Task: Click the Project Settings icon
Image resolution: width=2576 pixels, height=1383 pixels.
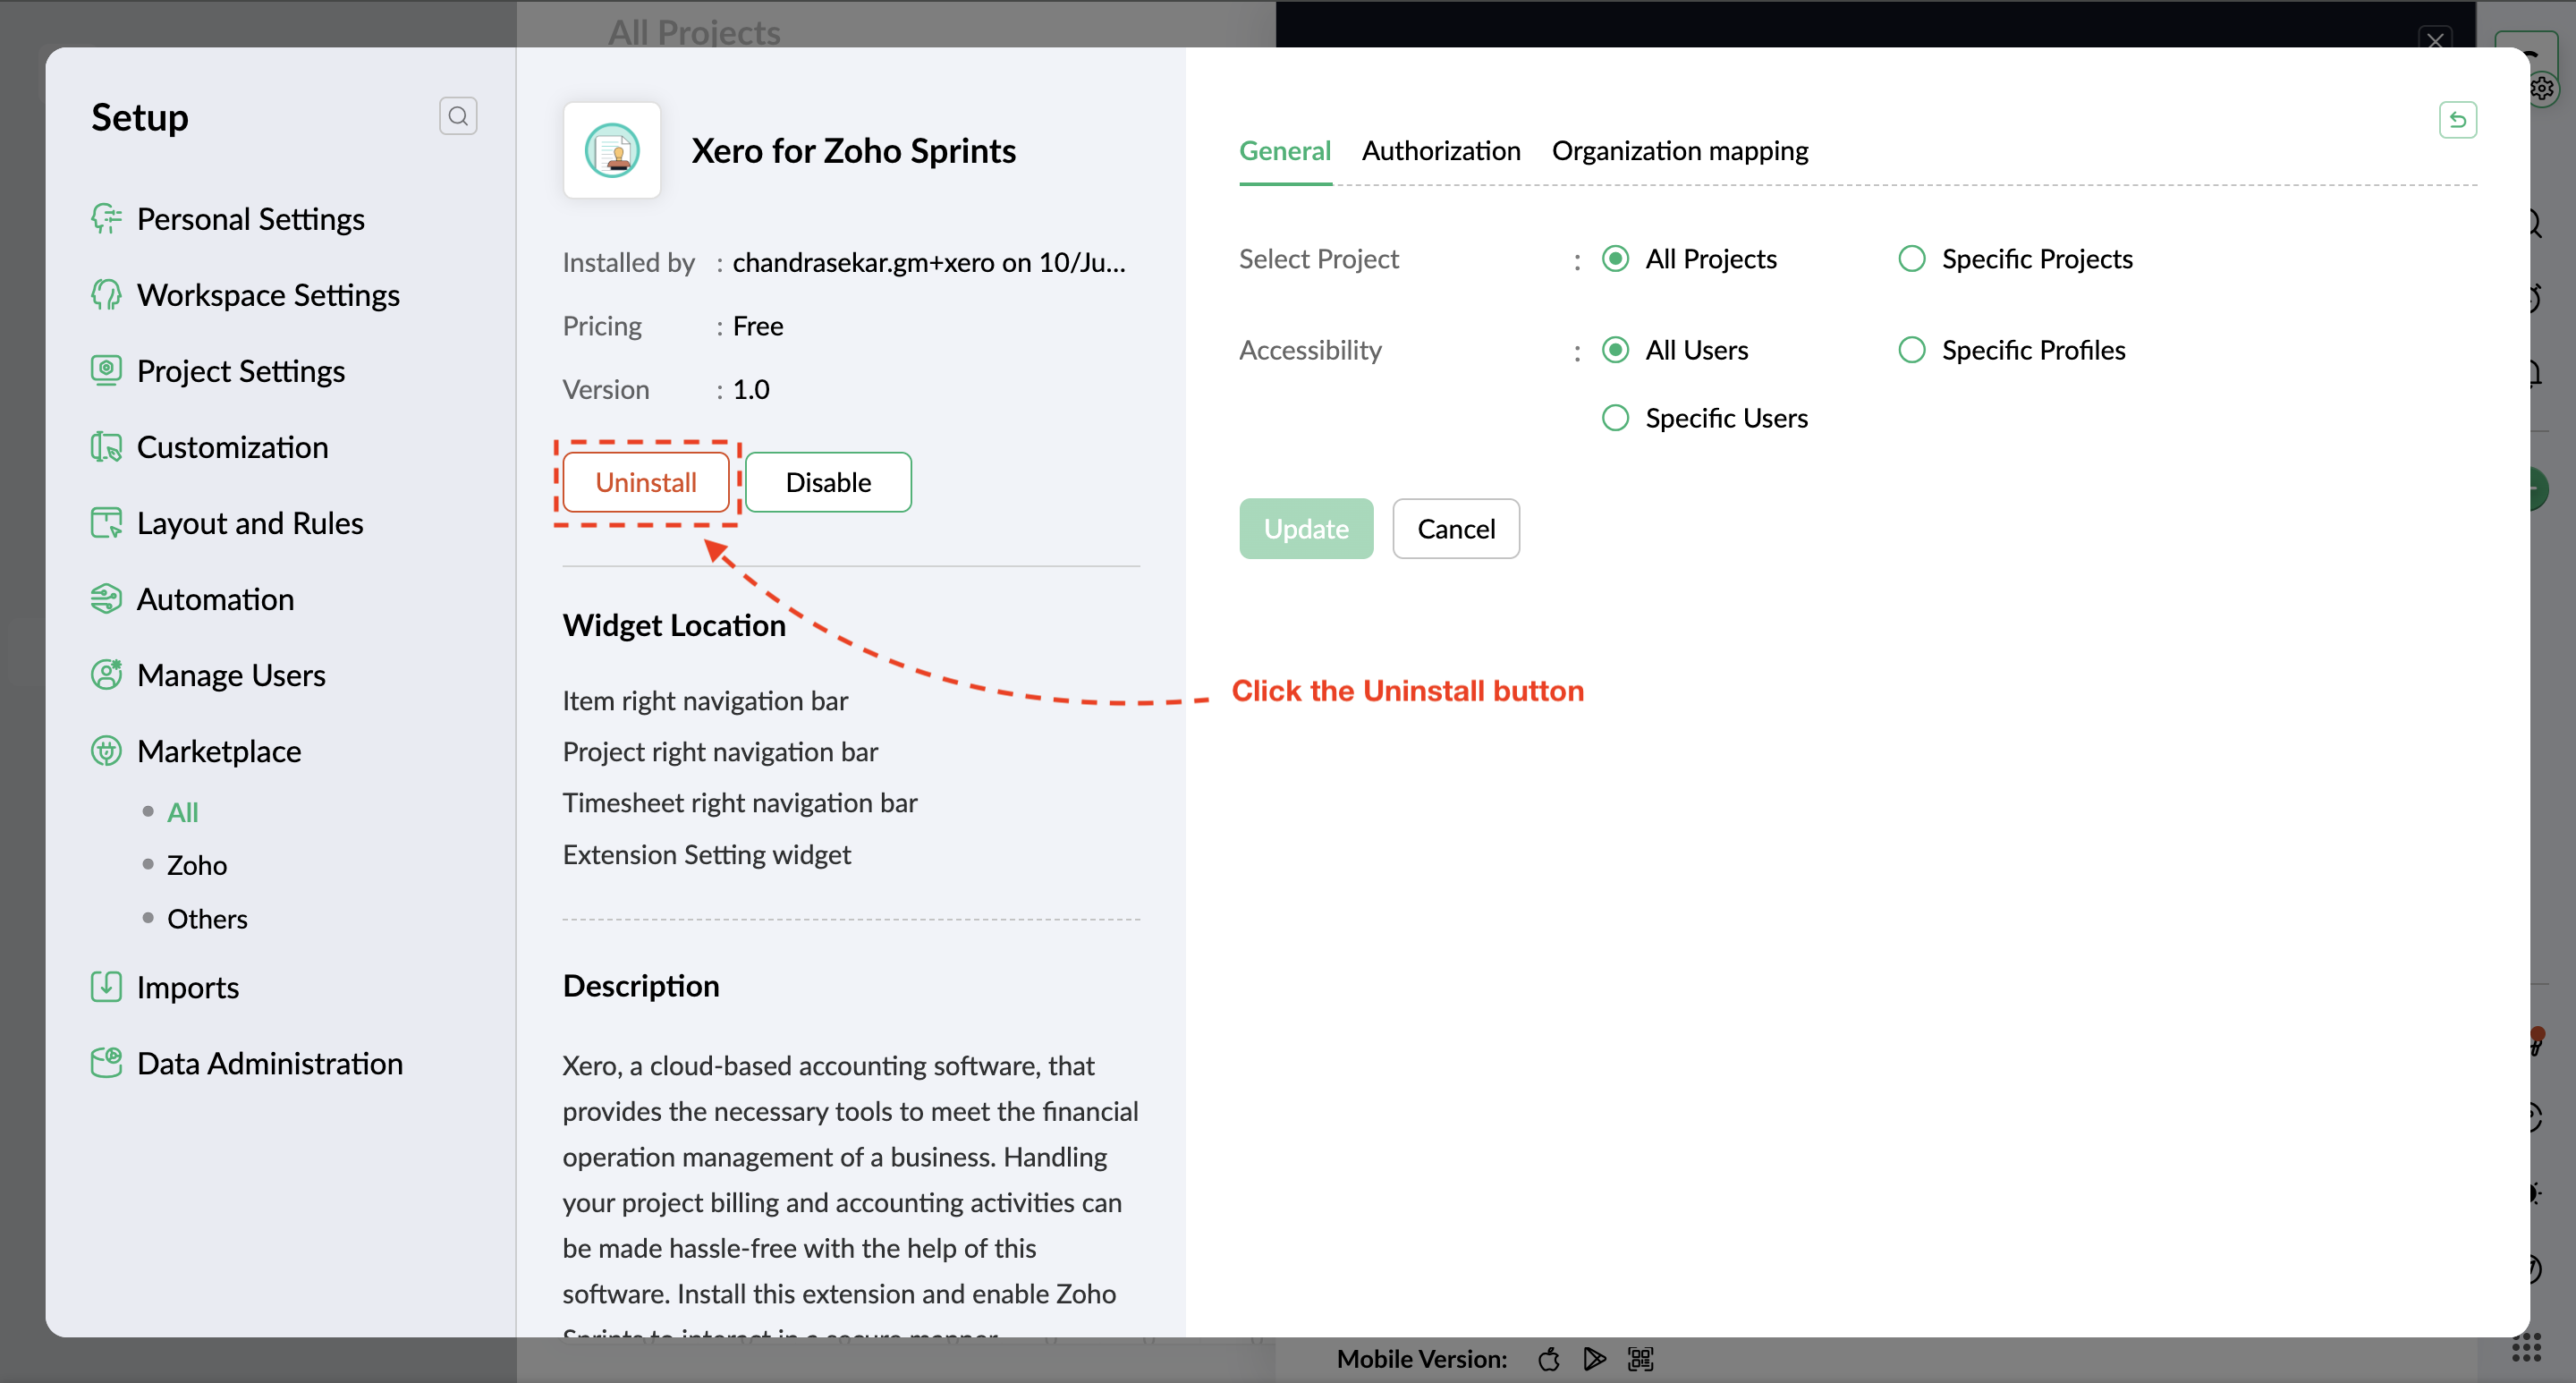Action: [106, 371]
